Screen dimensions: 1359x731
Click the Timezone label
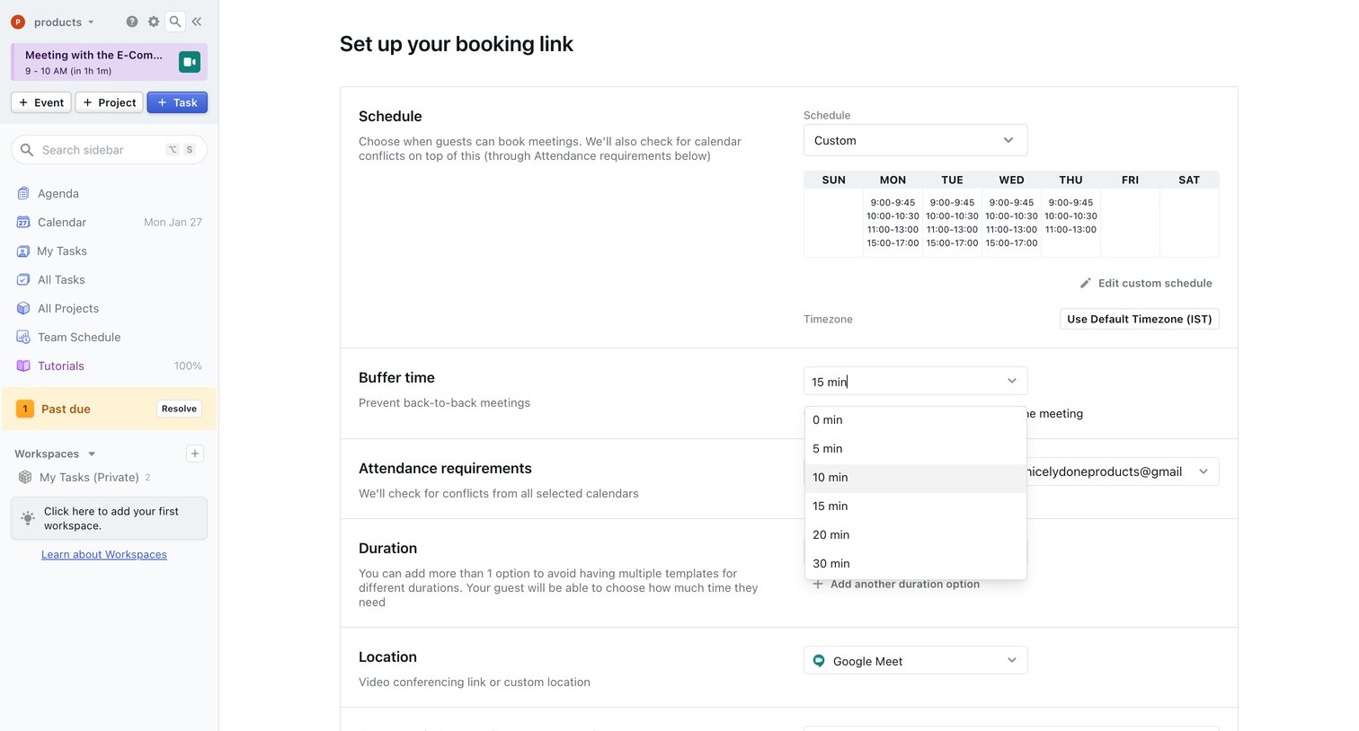click(828, 319)
